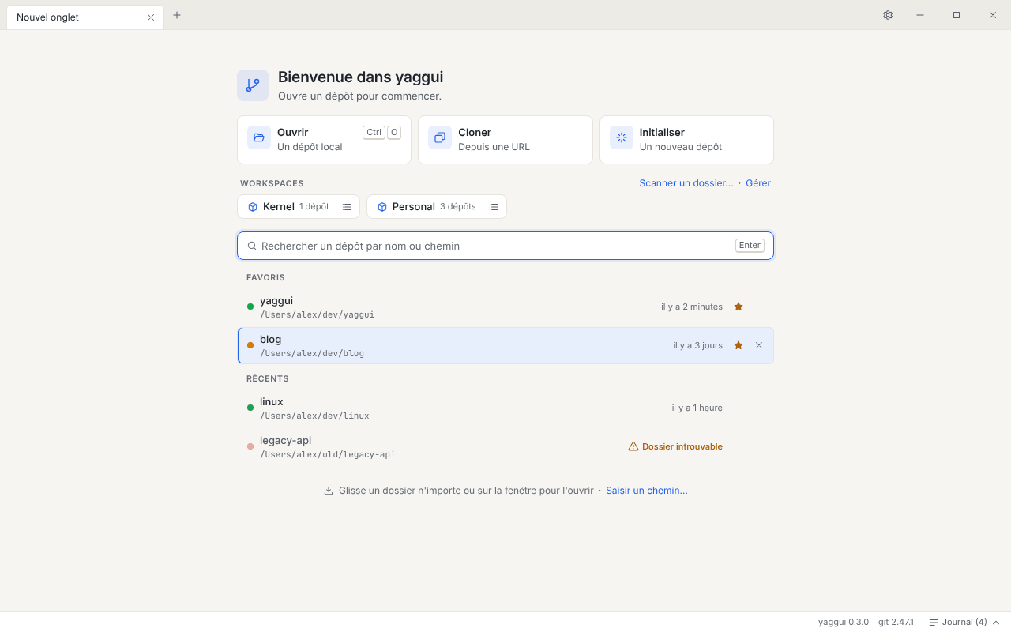Screen dimensions: 1011x632
Task: Focus the repository search field
Action: click(505, 246)
